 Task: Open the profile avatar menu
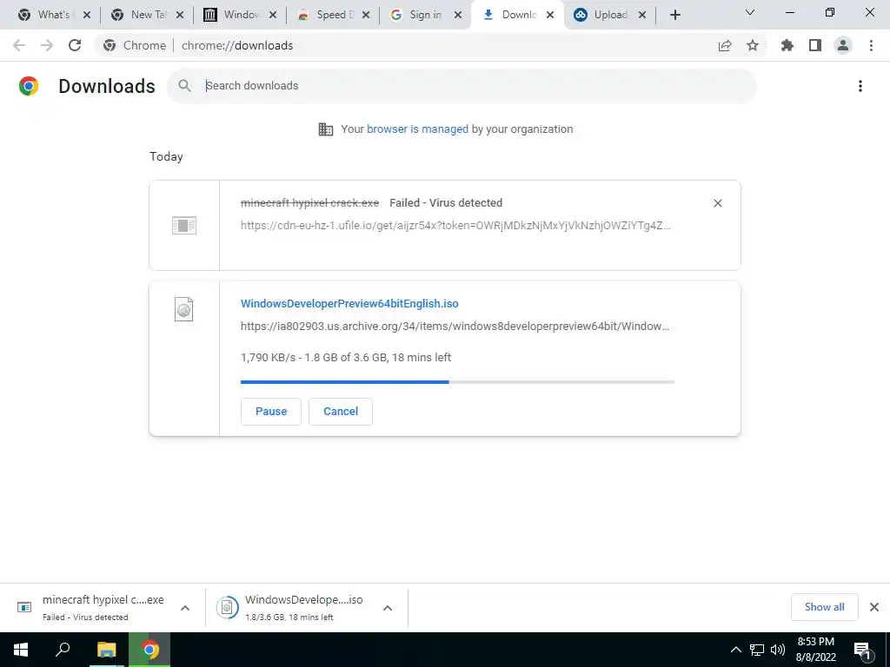click(843, 45)
